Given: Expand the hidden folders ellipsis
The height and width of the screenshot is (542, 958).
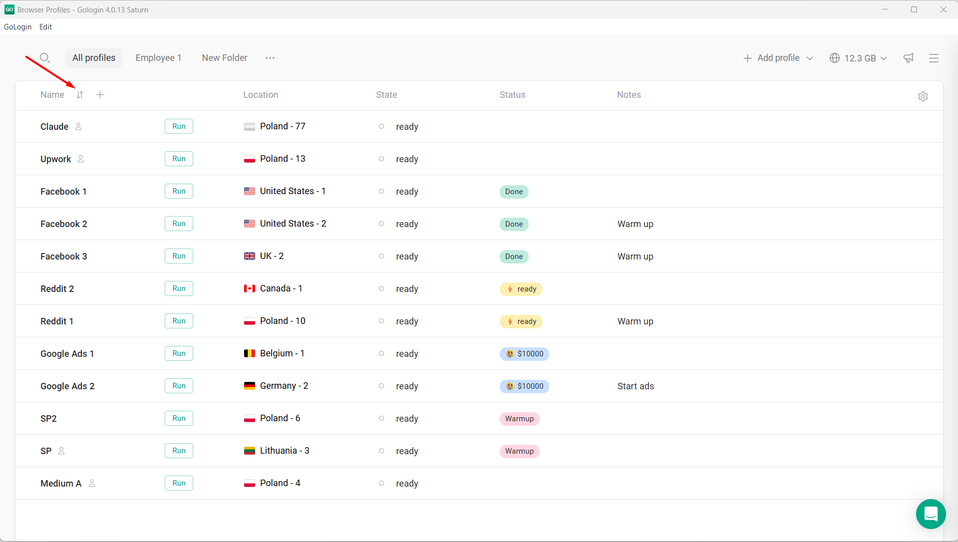Looking at the screenshot, I should (x=270, y=58).
